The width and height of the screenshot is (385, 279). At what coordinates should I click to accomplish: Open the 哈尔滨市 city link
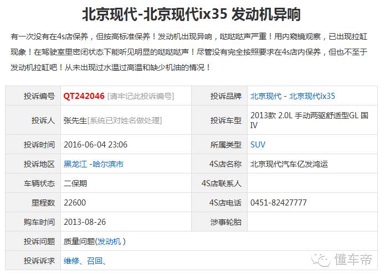(108, 164)
